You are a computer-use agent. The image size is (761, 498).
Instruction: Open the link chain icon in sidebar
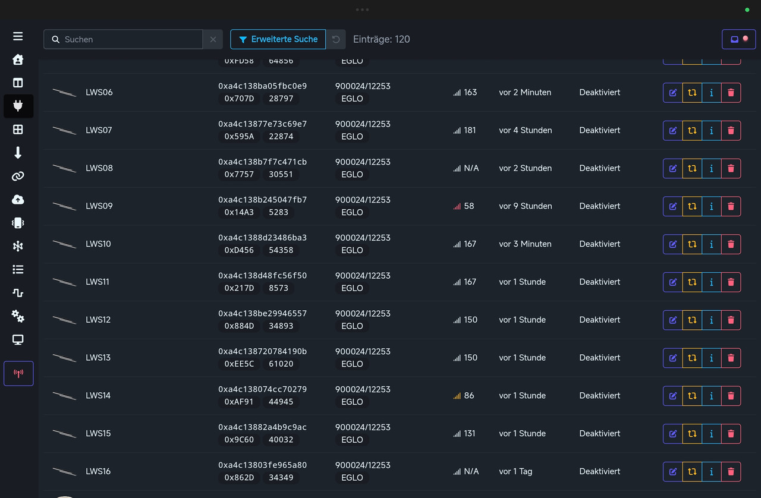[x=18, y=176]
